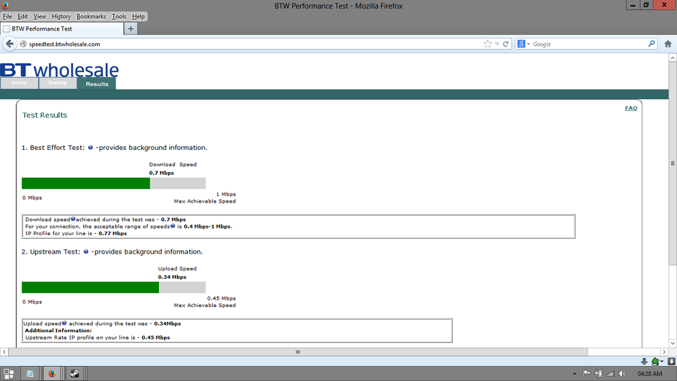Screen dimensions: 677x381
Task: Click the BT wholesale logo
Action: [x=59, y=70]
